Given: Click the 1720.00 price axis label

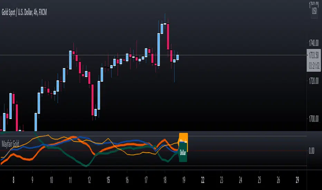Looking at the screenshot, I should 314,81.
